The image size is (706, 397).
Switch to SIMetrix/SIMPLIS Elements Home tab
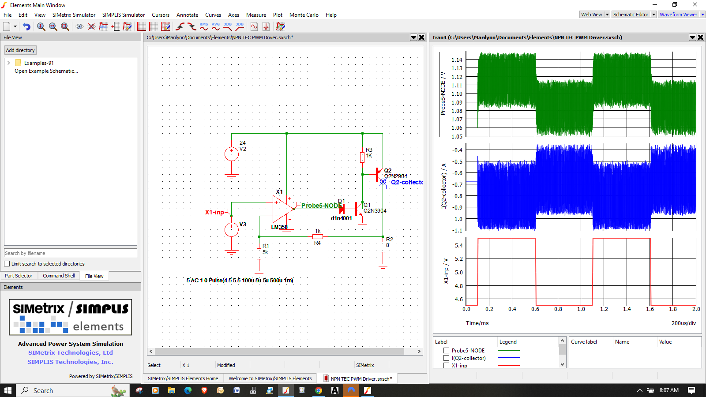tap(183, 378)
